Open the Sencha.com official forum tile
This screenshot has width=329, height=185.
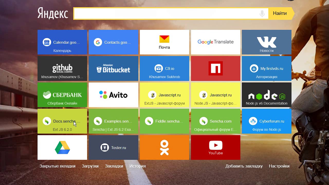point(216,121)
